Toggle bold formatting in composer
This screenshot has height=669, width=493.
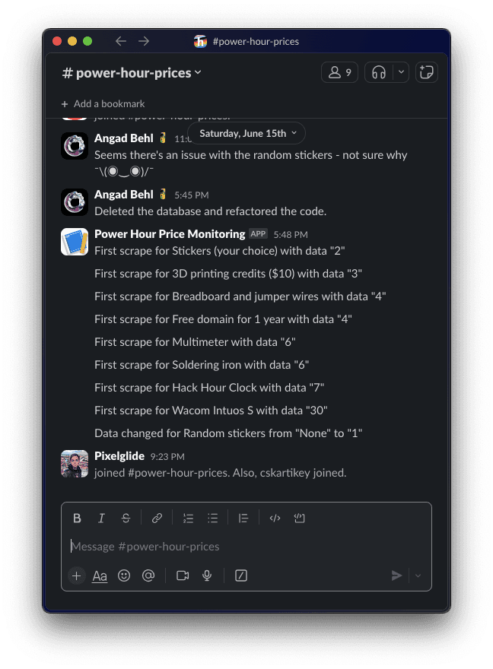(x=77, y=518)
